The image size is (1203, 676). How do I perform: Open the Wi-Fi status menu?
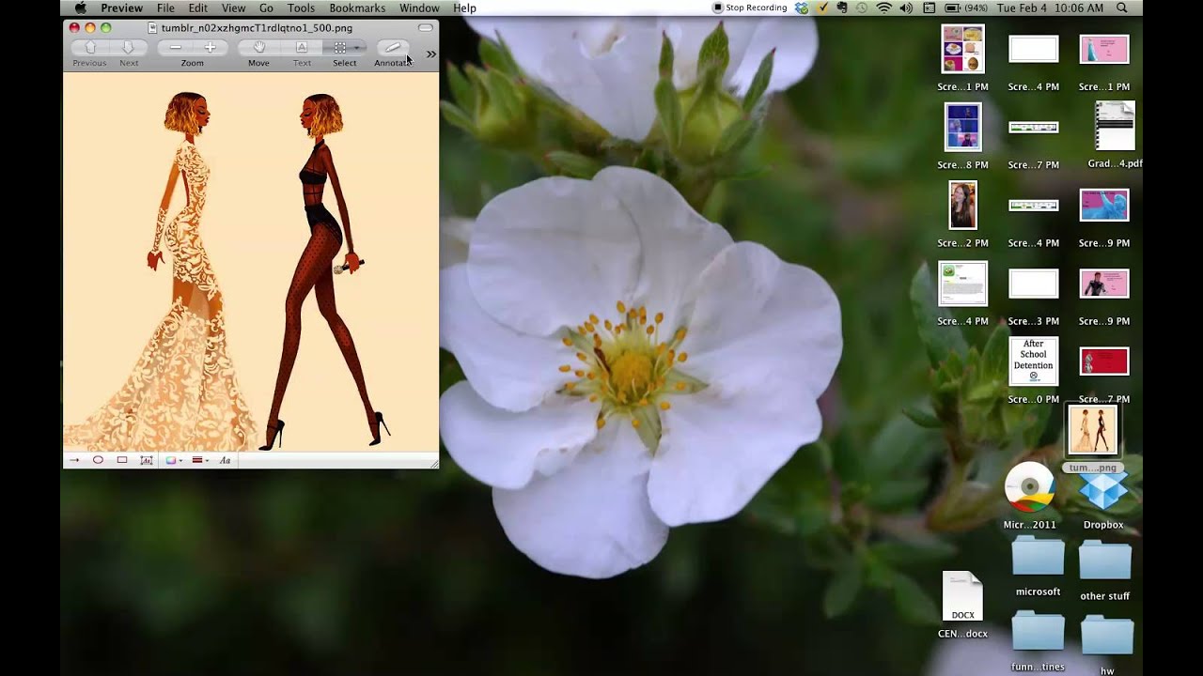pos(884,8)
